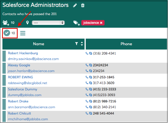This screenshot has height=123, width=168.
Task: Call 317-253-1845 using phone icon
Action: 87,77
